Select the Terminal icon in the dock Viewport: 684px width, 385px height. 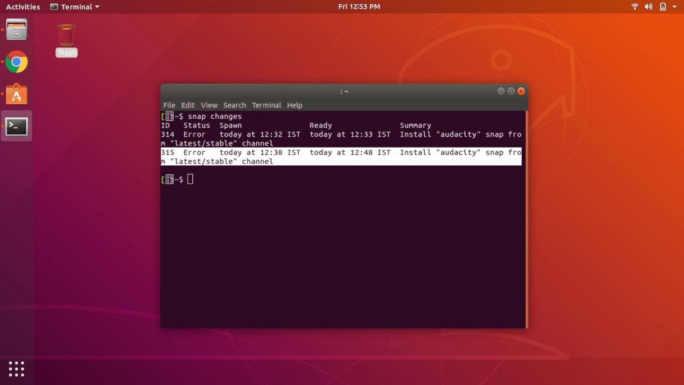pyautogui.click(x=15, y=126)
